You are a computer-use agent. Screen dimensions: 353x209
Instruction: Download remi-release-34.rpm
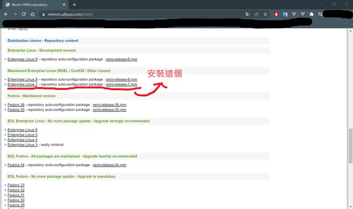point(109,165)
